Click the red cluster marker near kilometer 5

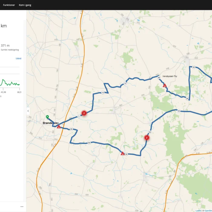tap(84, 113)
